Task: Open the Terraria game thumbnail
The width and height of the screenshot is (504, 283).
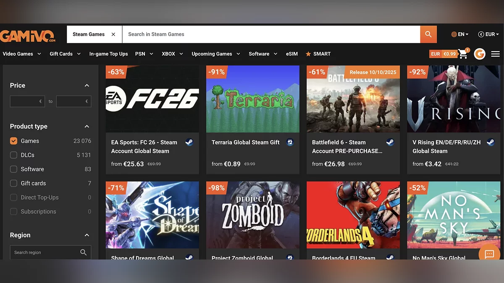Action: pos(253,99)
